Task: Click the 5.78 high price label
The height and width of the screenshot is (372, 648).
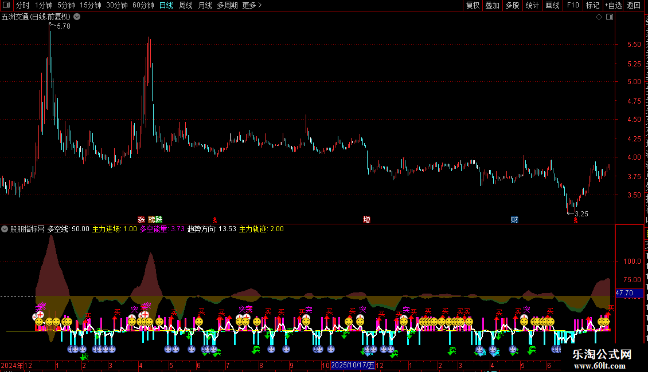Action: [64, 26]
